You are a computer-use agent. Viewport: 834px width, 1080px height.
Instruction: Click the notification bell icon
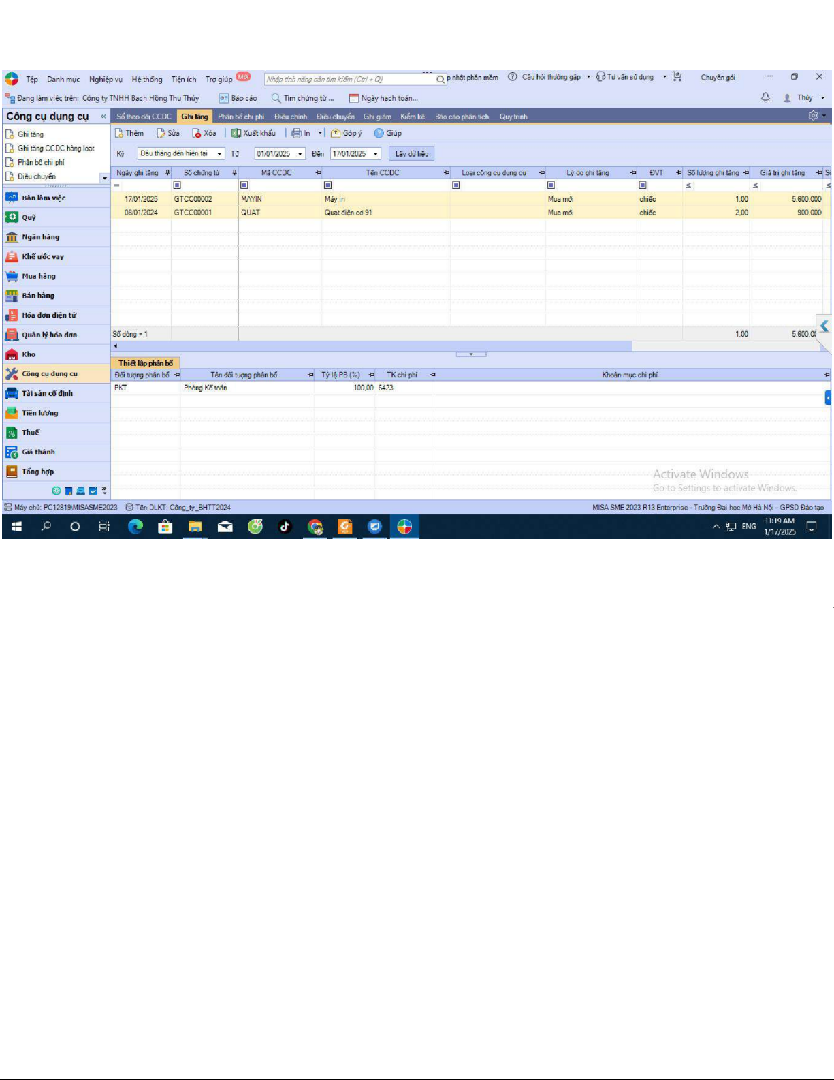click(x=765, y=97)
